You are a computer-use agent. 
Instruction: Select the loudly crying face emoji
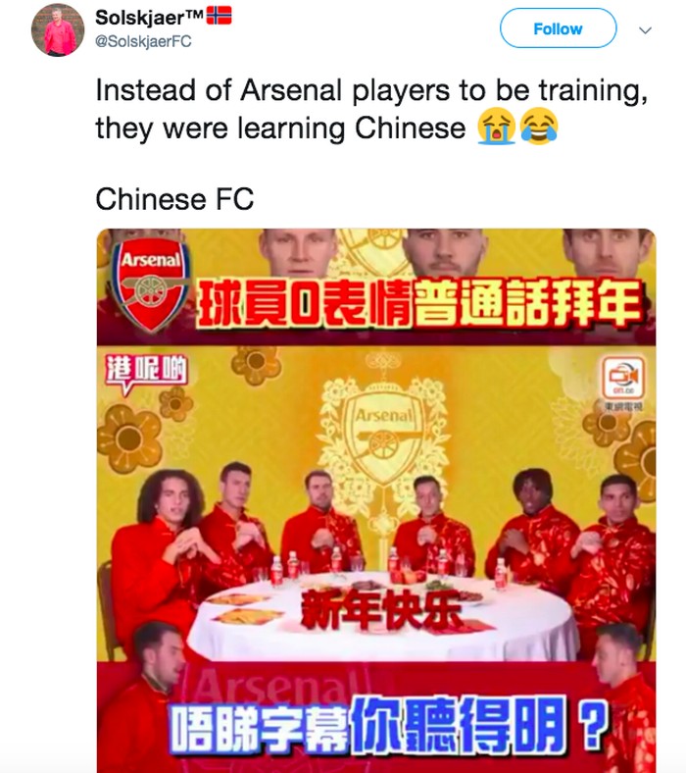click(496, 127)
